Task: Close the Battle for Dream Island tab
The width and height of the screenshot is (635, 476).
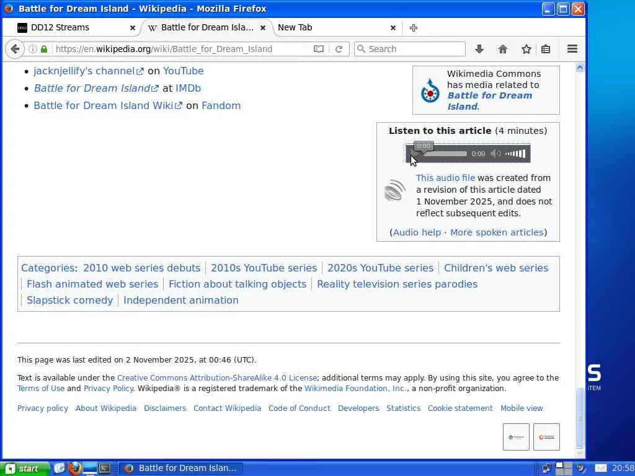Action: tap(263, 28)
